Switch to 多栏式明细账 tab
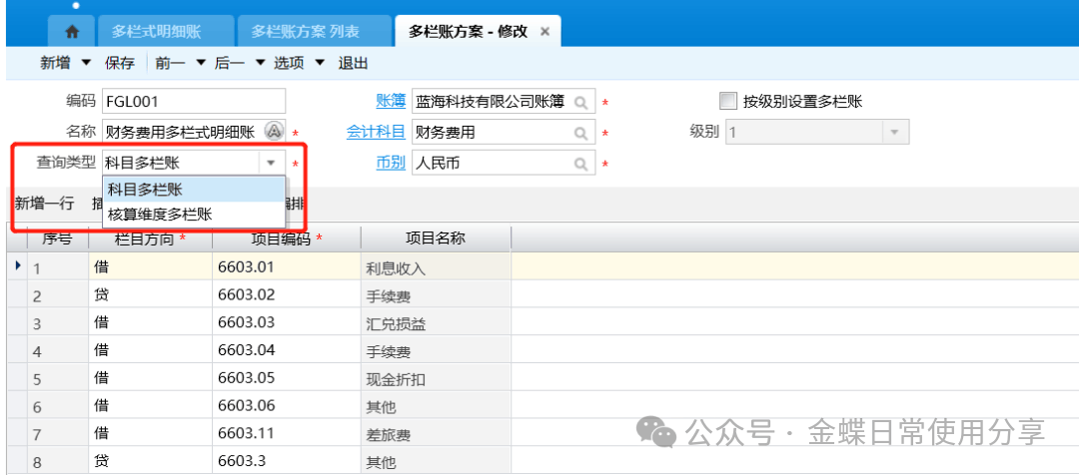The width and height of the screenshot is (1079, 475). [154, 32]
